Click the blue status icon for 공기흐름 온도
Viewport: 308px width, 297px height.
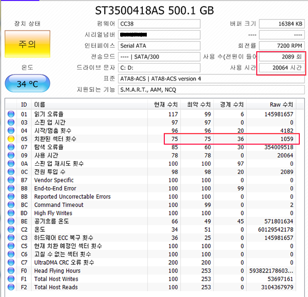tap(11, 221)
